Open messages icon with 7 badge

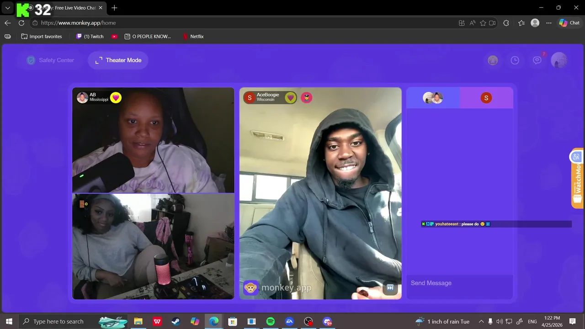click(x=537, y=60)
